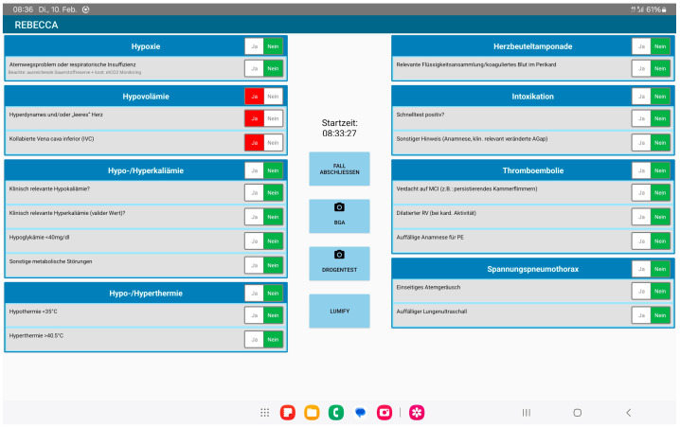Open the yellow folder app in dock
Screen dimensions: 680x428
[x=312, y=413]
